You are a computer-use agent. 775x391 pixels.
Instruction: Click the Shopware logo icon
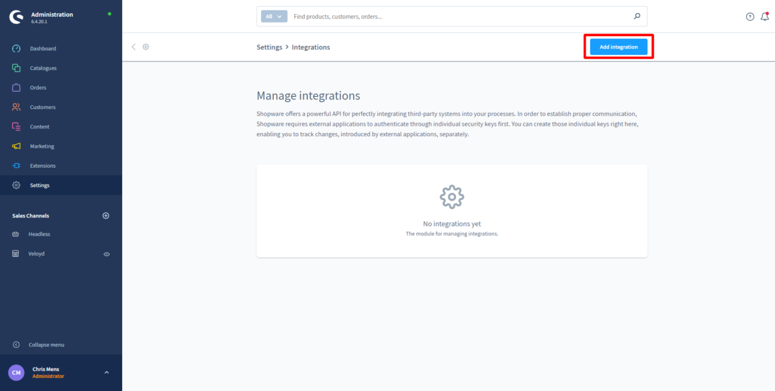tap(16, 17)
